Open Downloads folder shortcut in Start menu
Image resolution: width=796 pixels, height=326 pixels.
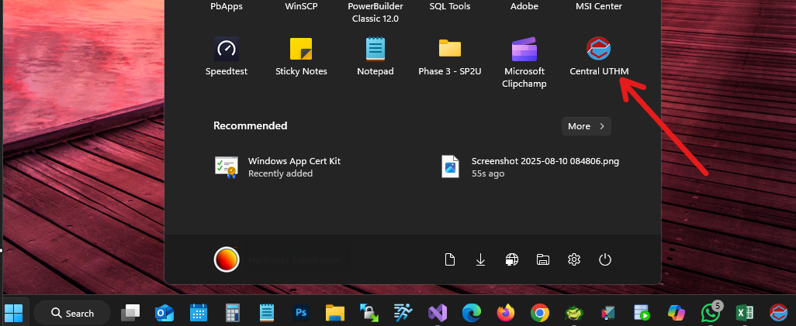coord(480,259)
